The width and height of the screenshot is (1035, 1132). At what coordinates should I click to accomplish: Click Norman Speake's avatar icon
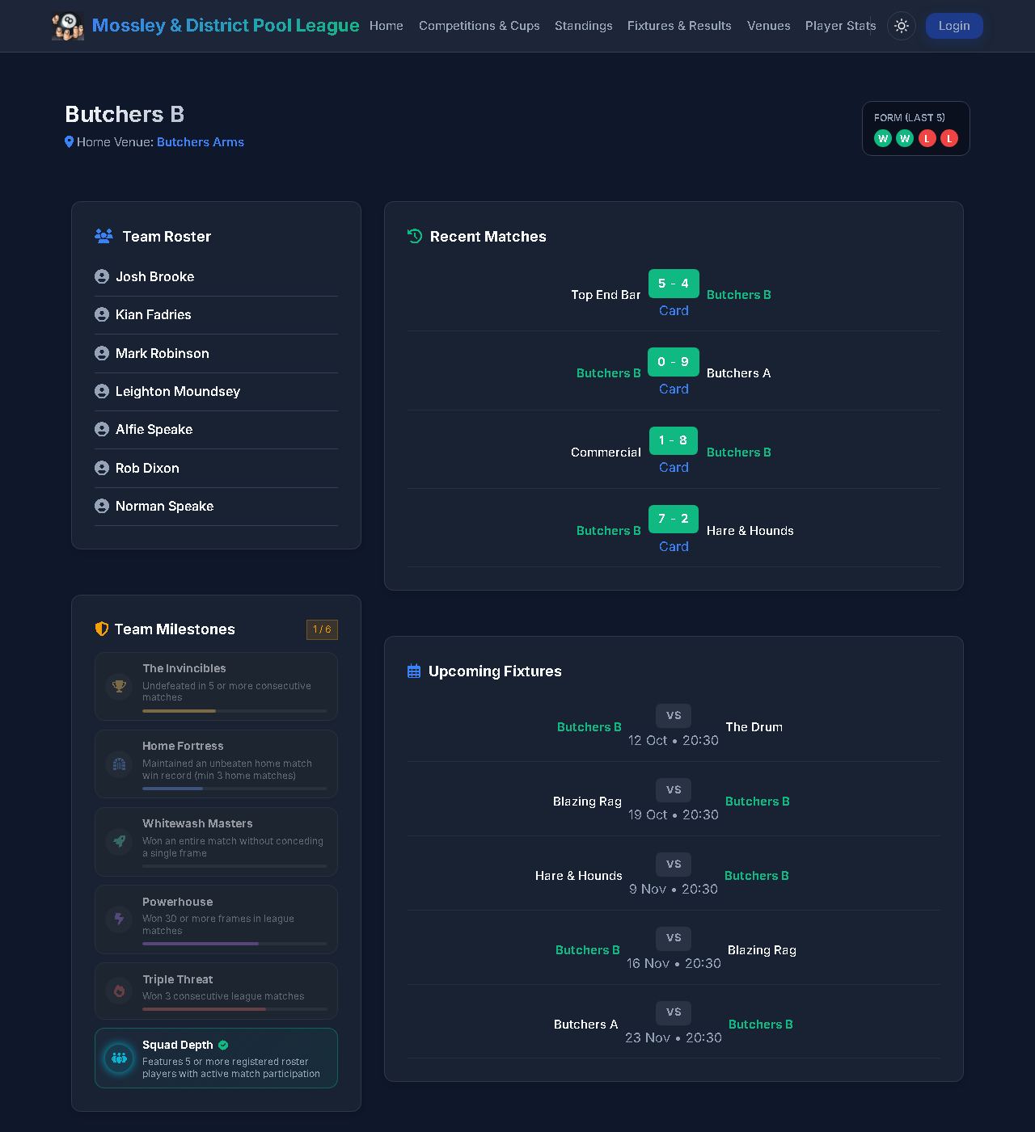pyautogui.click(x=102, y=506)
